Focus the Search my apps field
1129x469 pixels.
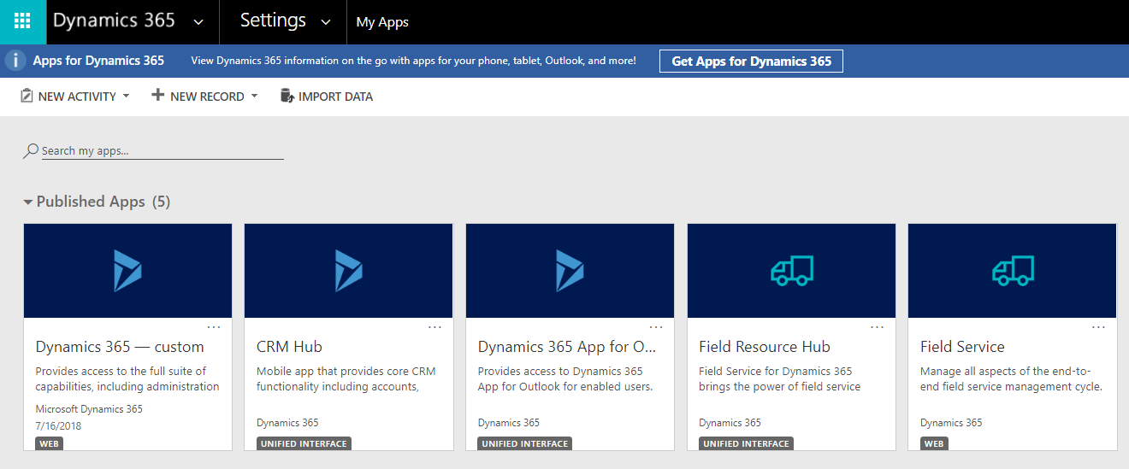point(163,150)
